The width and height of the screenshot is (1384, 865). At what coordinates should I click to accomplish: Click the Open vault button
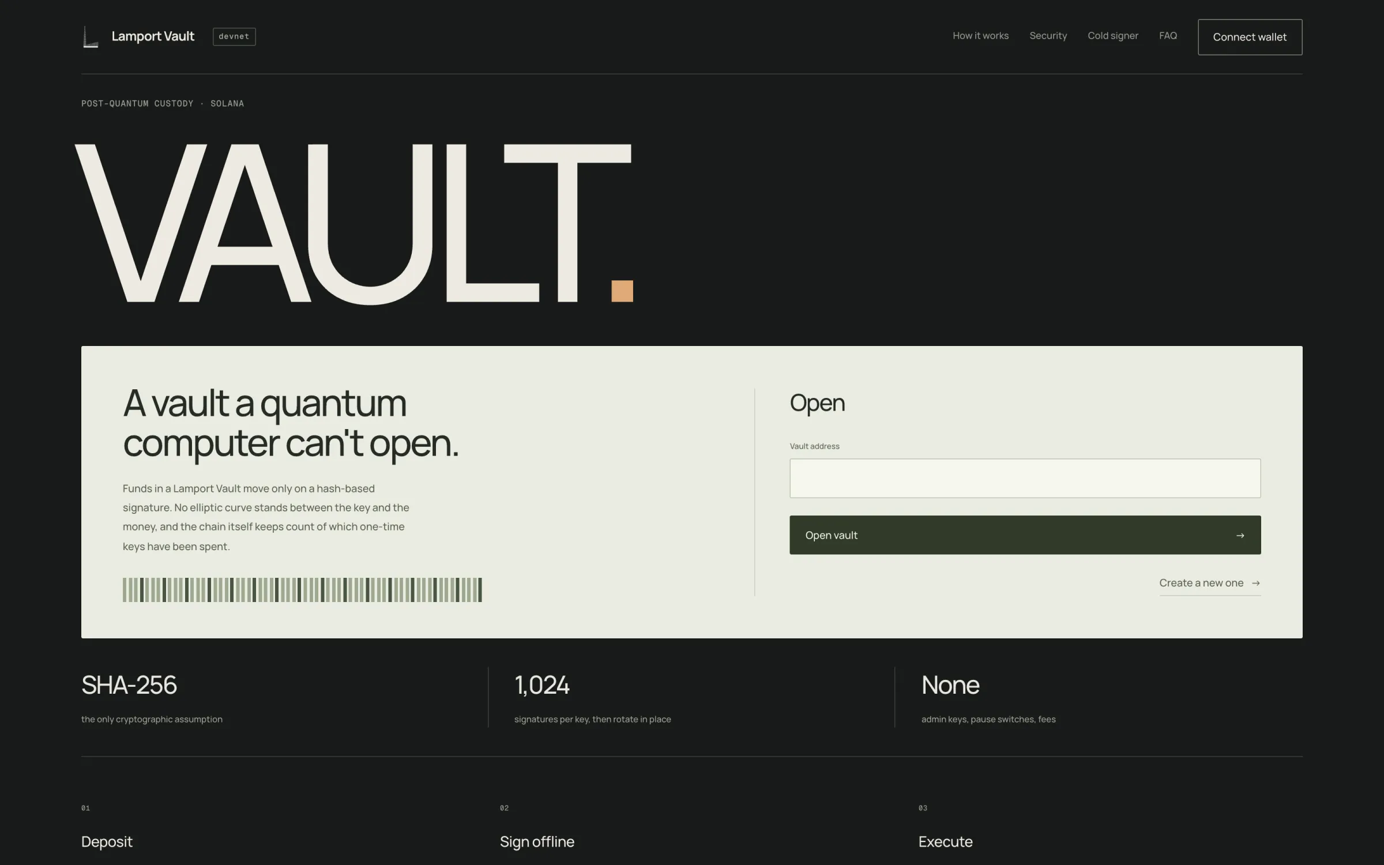(x=1025, y=535)
